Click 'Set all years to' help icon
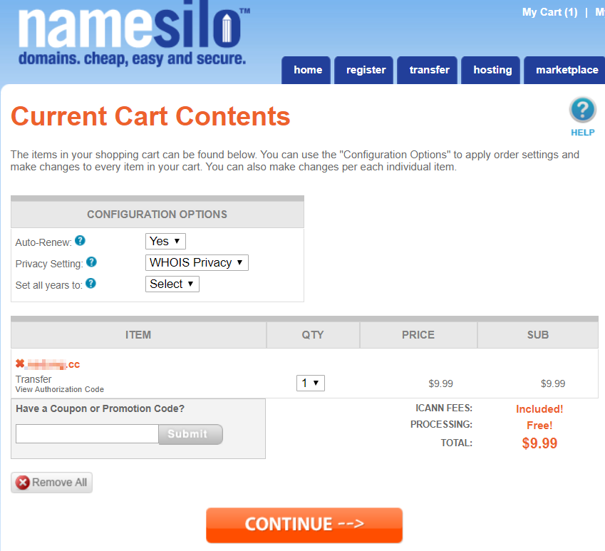This screenshot has height=551, width=605. (91, 284)
